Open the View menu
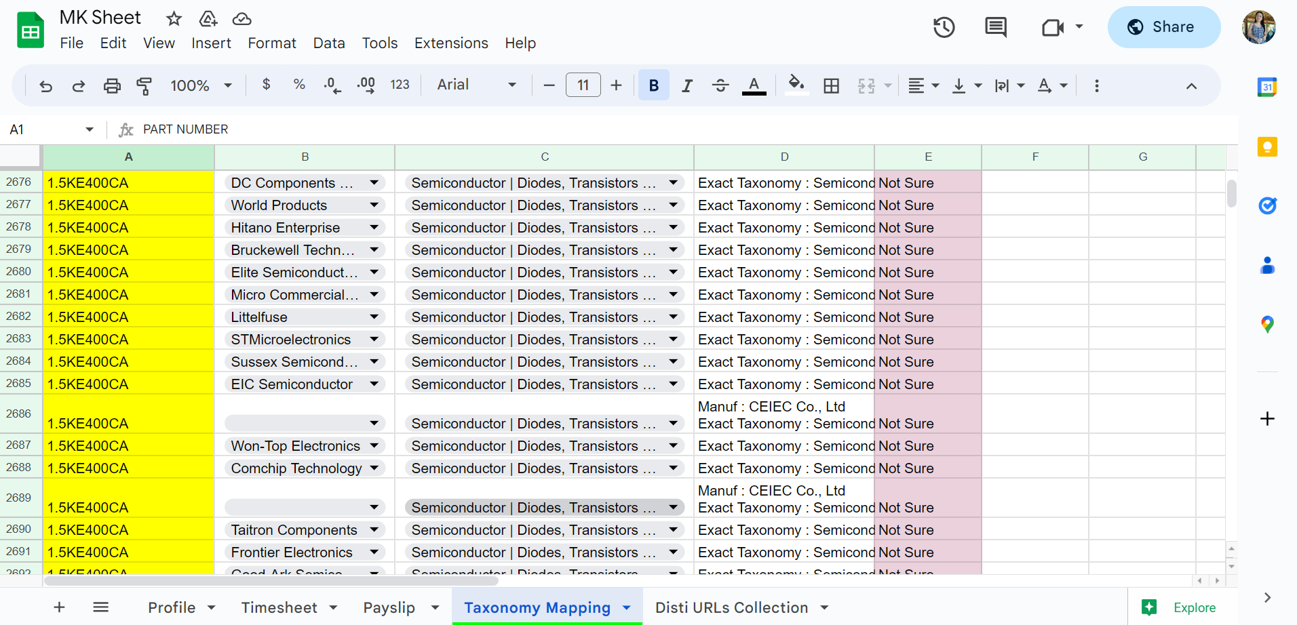This screenshot has width=1297, height=625. [x=159, y=43]
